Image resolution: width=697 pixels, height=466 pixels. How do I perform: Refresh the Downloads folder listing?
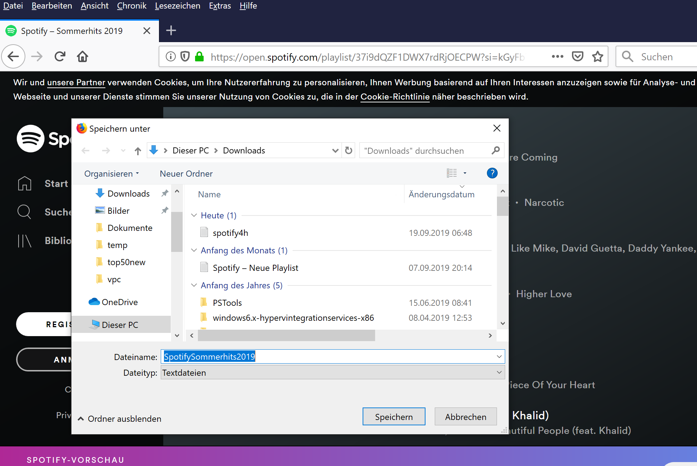(349, 151)
